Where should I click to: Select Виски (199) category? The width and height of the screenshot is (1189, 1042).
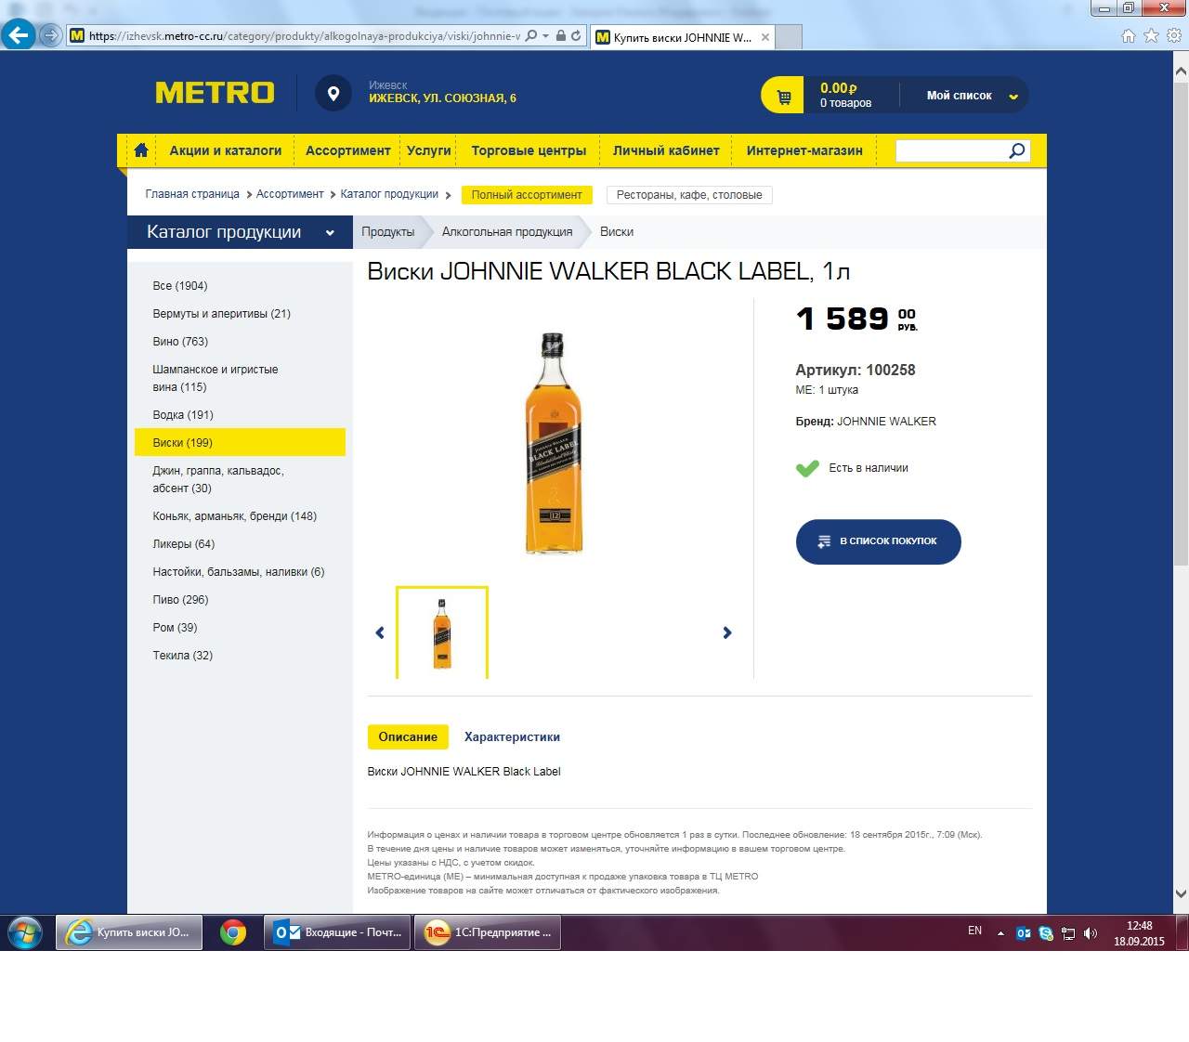(240, 442)
